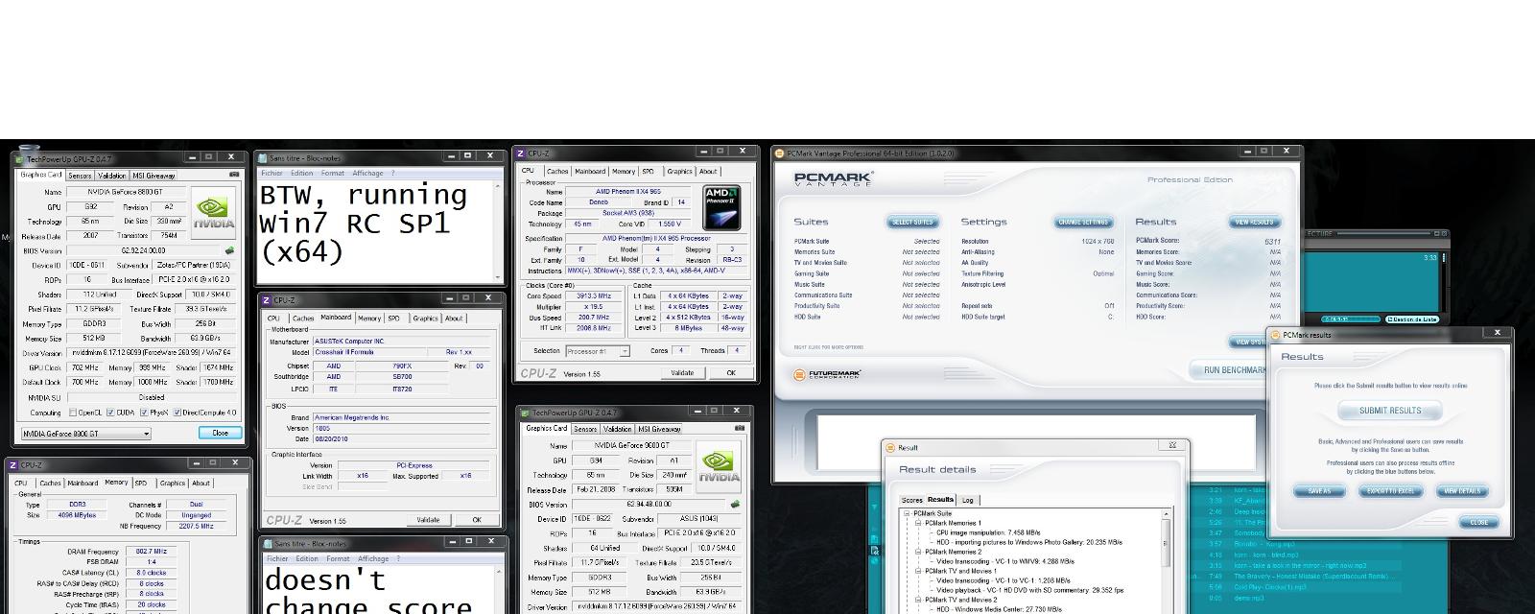Collapse PCMark TV and Movies 1 node
Image resolution: width=1535 pixels, height=614 pixels.
[916, 572]
